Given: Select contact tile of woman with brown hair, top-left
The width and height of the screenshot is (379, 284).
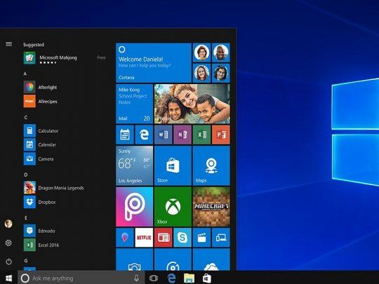Looking at the screenshot, I should 202,53.
